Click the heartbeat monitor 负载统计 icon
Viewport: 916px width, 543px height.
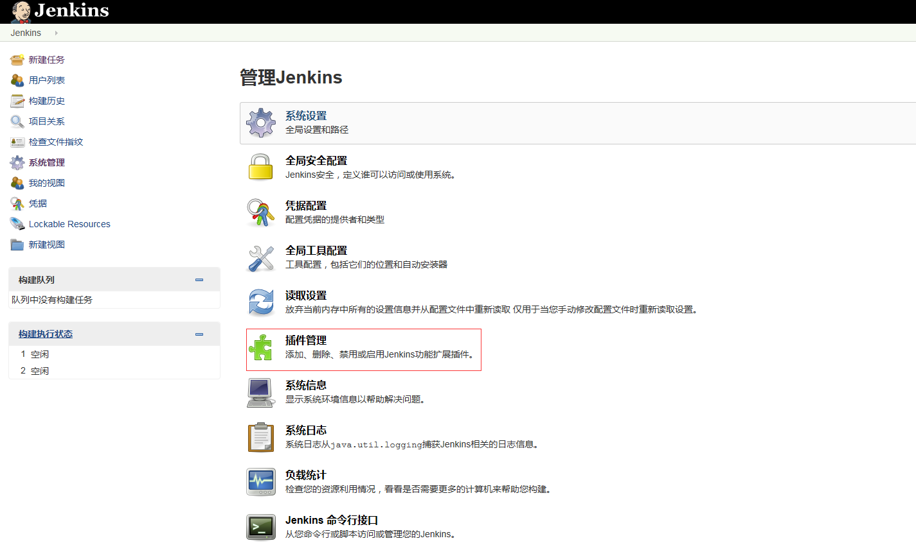click(261, 482)
